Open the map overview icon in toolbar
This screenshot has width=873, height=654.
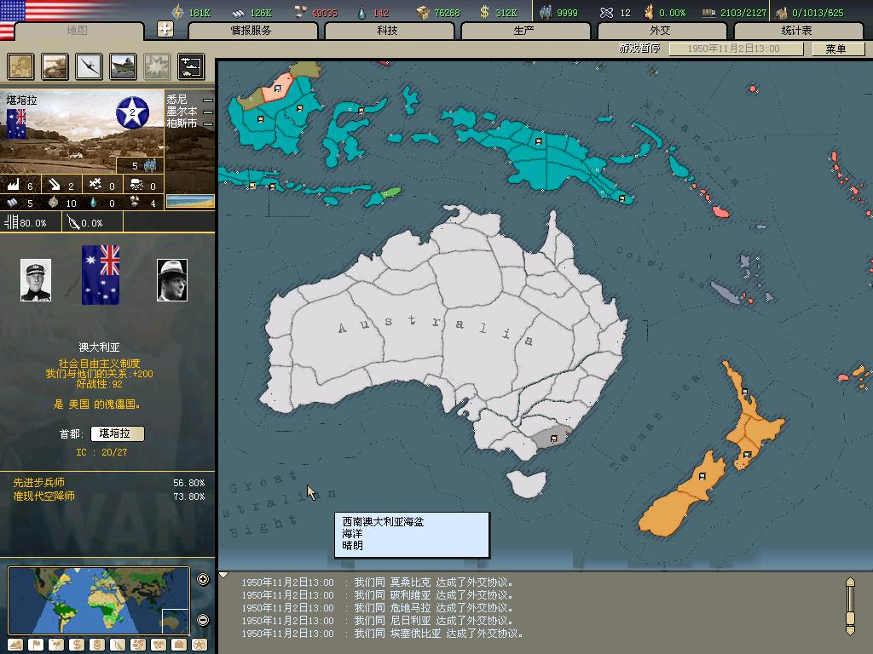(x=20, y=66)
